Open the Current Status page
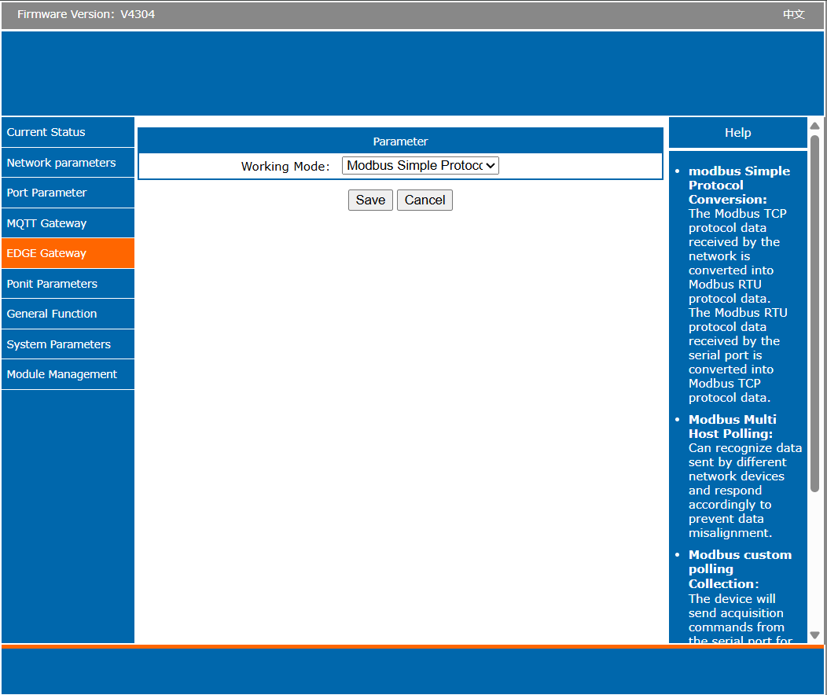Image resolution: width=827 pixels, height=695 pixels. (x=46, y=132)
